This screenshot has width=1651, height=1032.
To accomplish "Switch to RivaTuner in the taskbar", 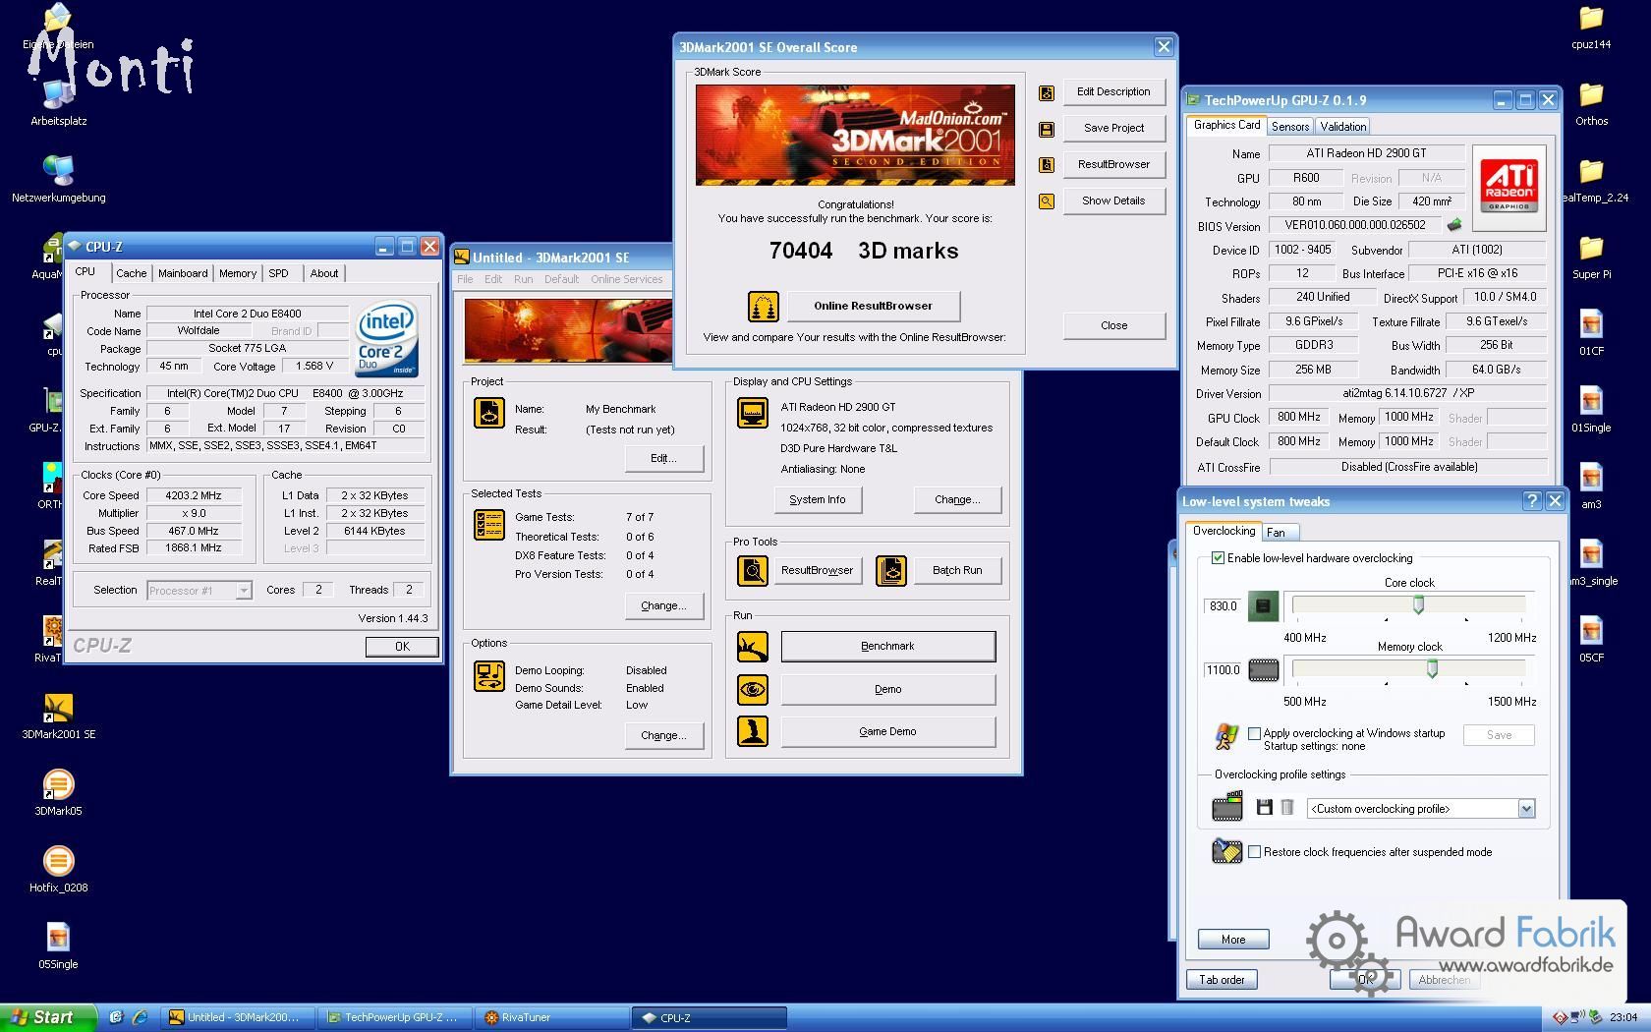I will 552,1018.
